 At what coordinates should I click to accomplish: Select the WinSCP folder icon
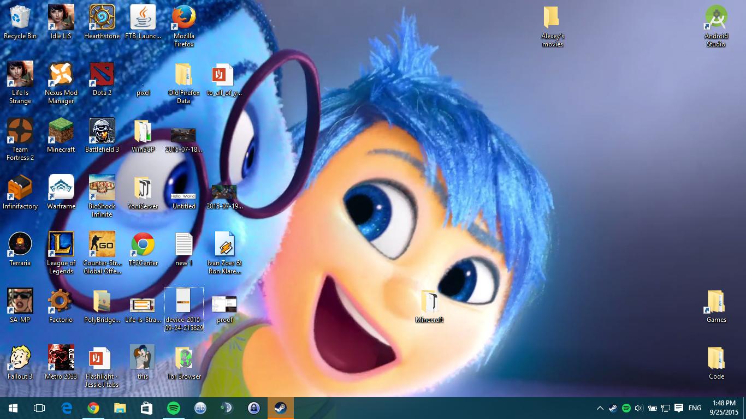(143, 135)
